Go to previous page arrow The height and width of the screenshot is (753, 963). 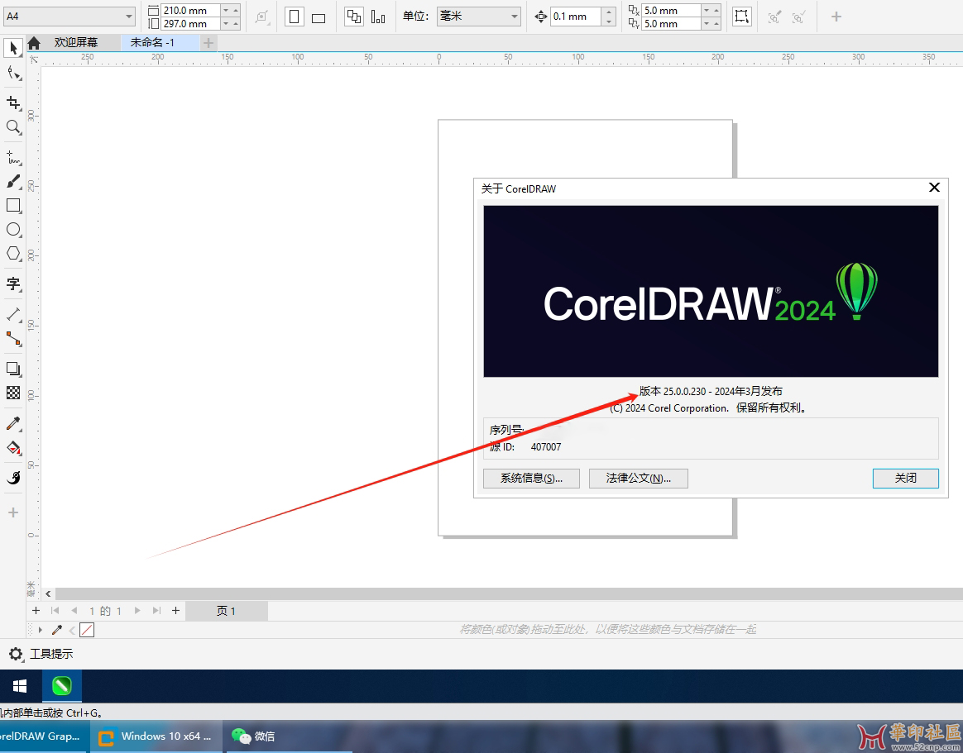[74, 611]
